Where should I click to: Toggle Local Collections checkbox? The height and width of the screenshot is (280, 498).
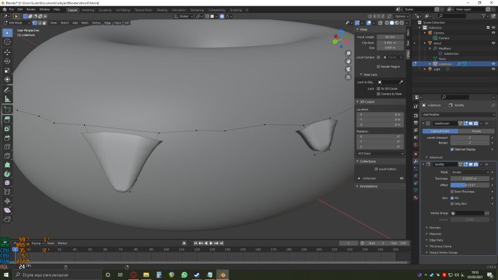tap(377, 169)
